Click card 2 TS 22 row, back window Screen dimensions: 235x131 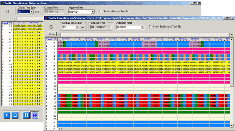pos(22,26)
